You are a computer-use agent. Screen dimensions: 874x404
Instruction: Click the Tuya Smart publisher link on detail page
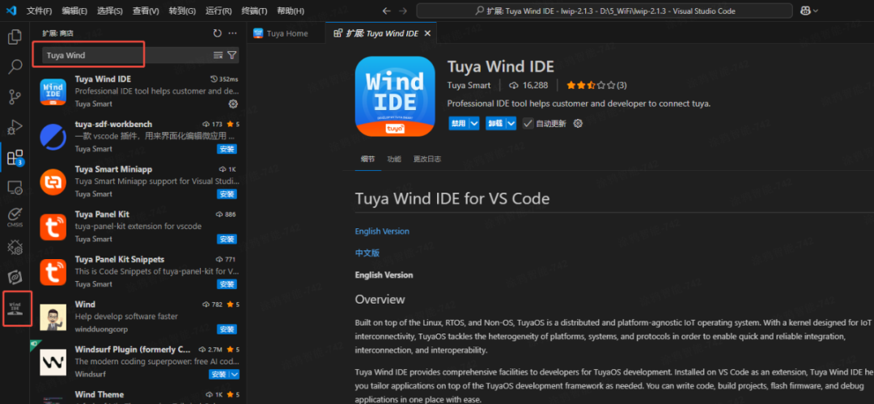click(469, 85)
